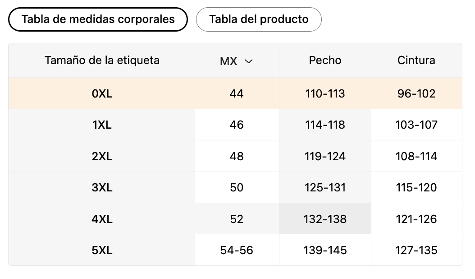Choose the 5XL size label

click(102, 250)
